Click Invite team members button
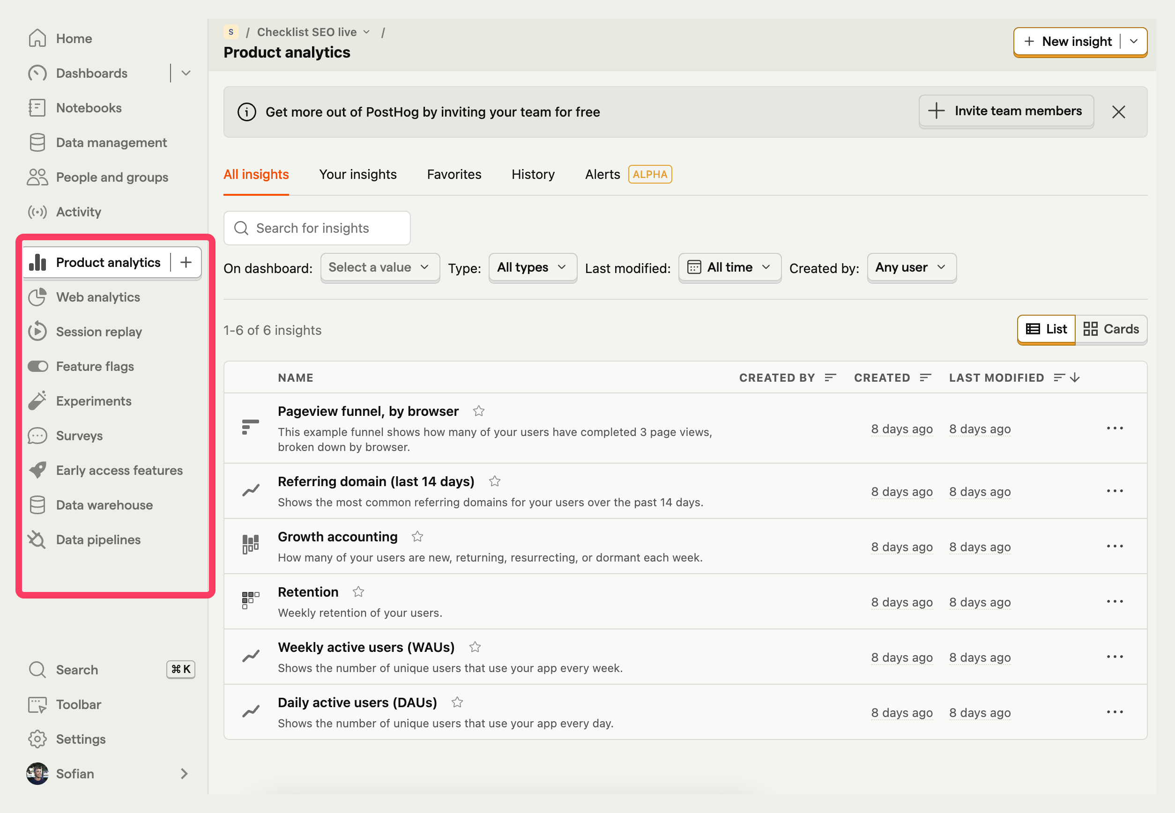The width and height of the screenshot is (1175, 813). coord(1006,111)
